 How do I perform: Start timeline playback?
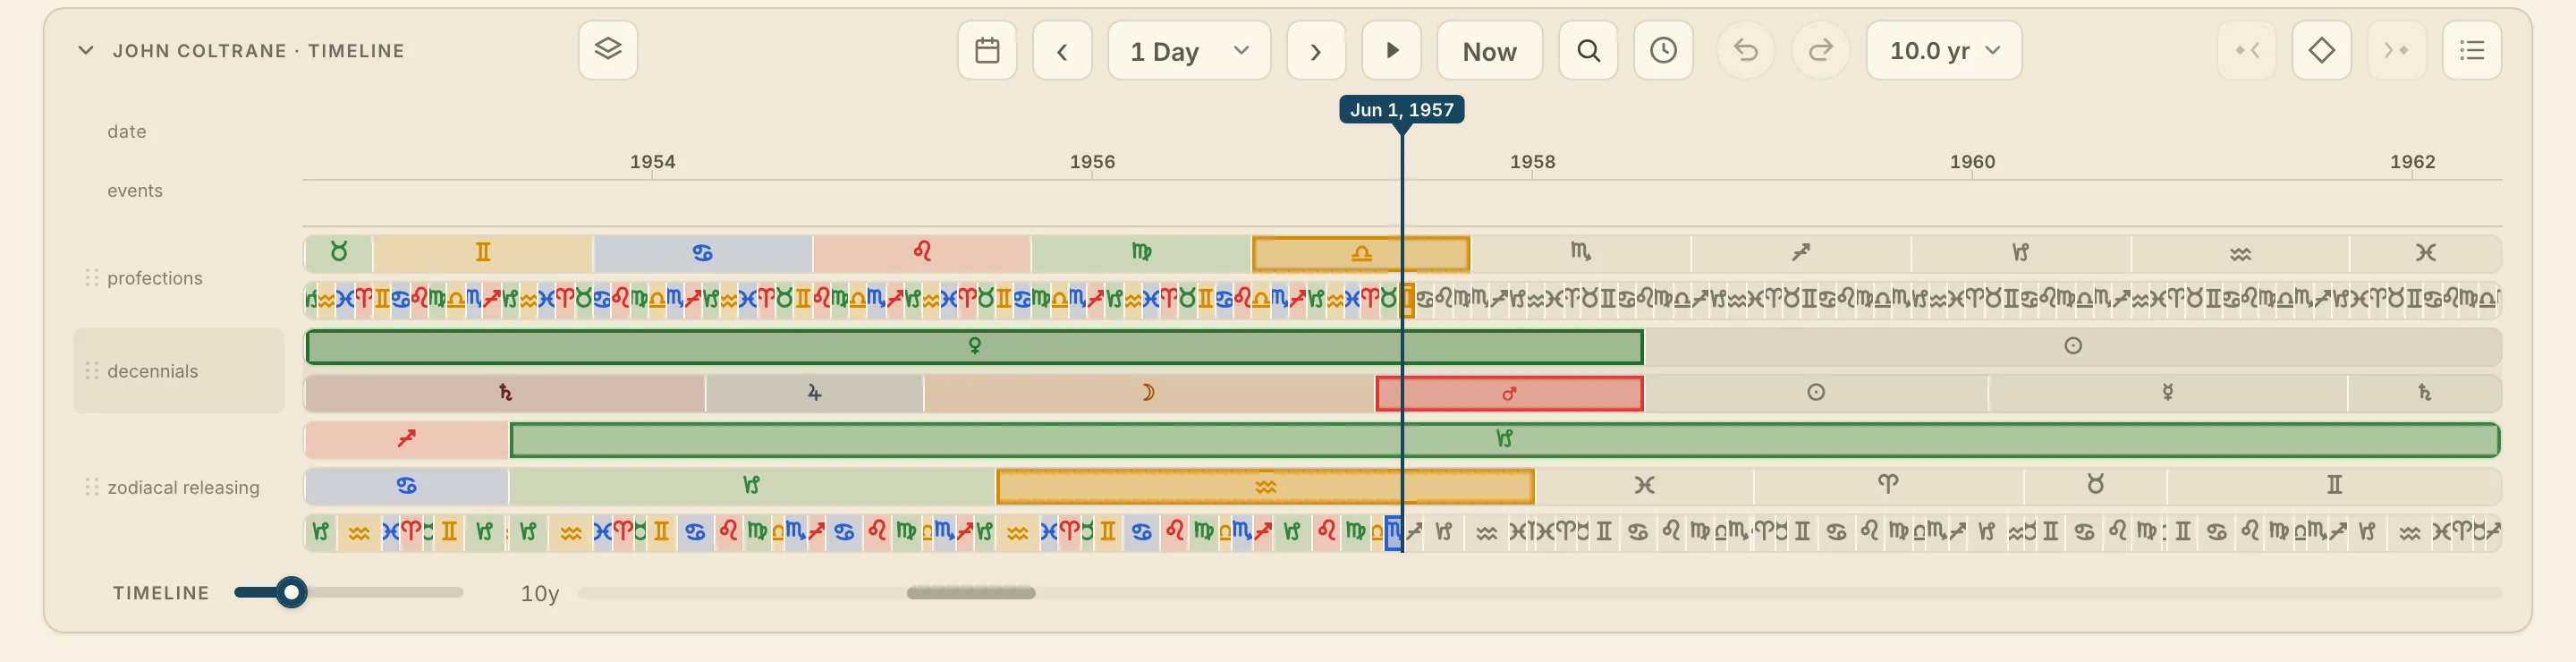tap(1392, 50)
